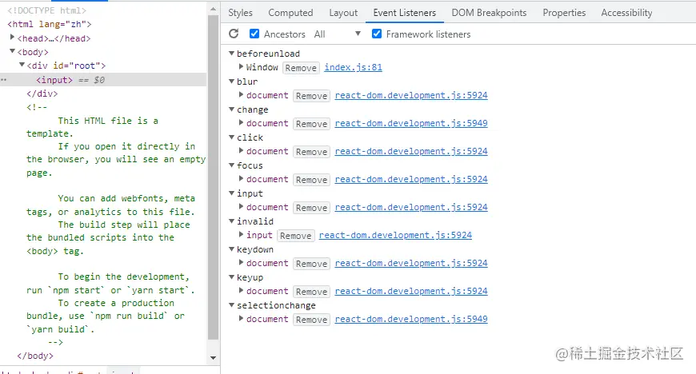696x374 pixels.
Task: Collapse the focus event group
Action: (231, 165)
